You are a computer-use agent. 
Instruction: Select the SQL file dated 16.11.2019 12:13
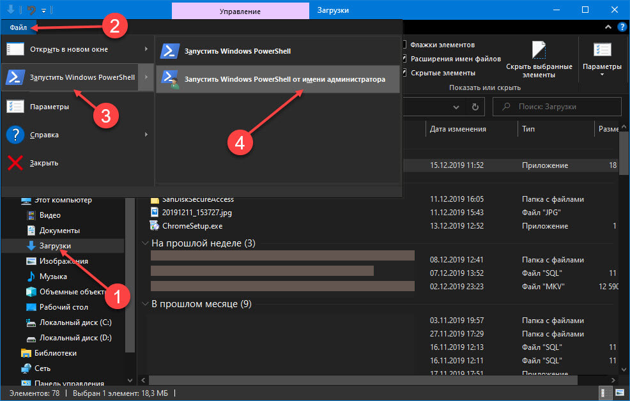tap(384, 347)
